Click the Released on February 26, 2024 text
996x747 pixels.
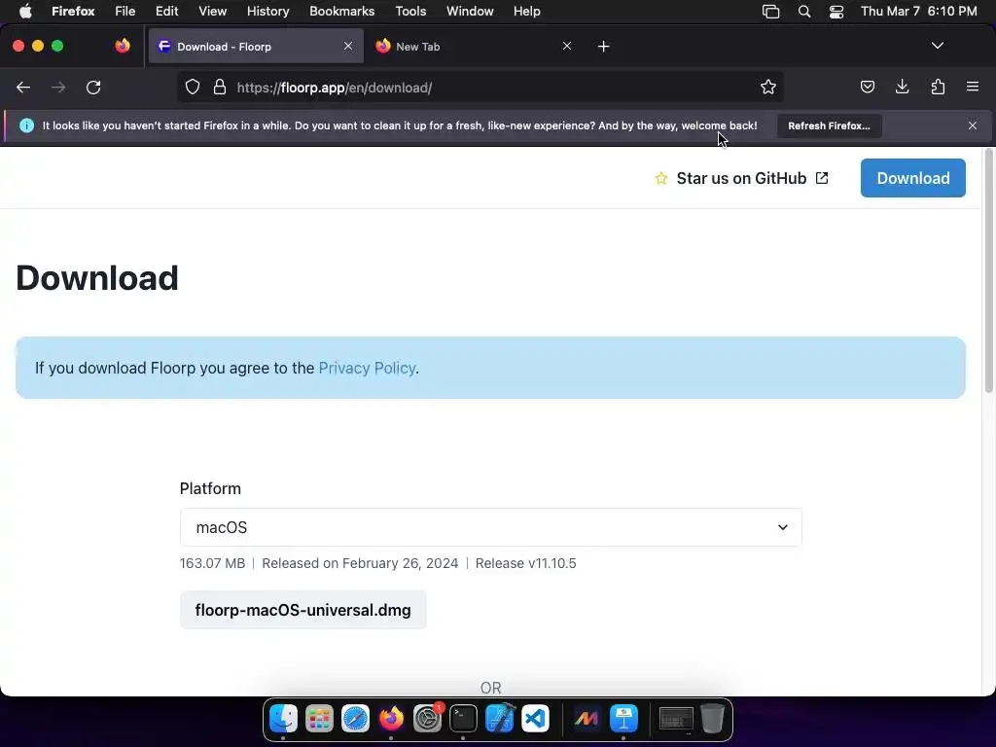(360, 563)
